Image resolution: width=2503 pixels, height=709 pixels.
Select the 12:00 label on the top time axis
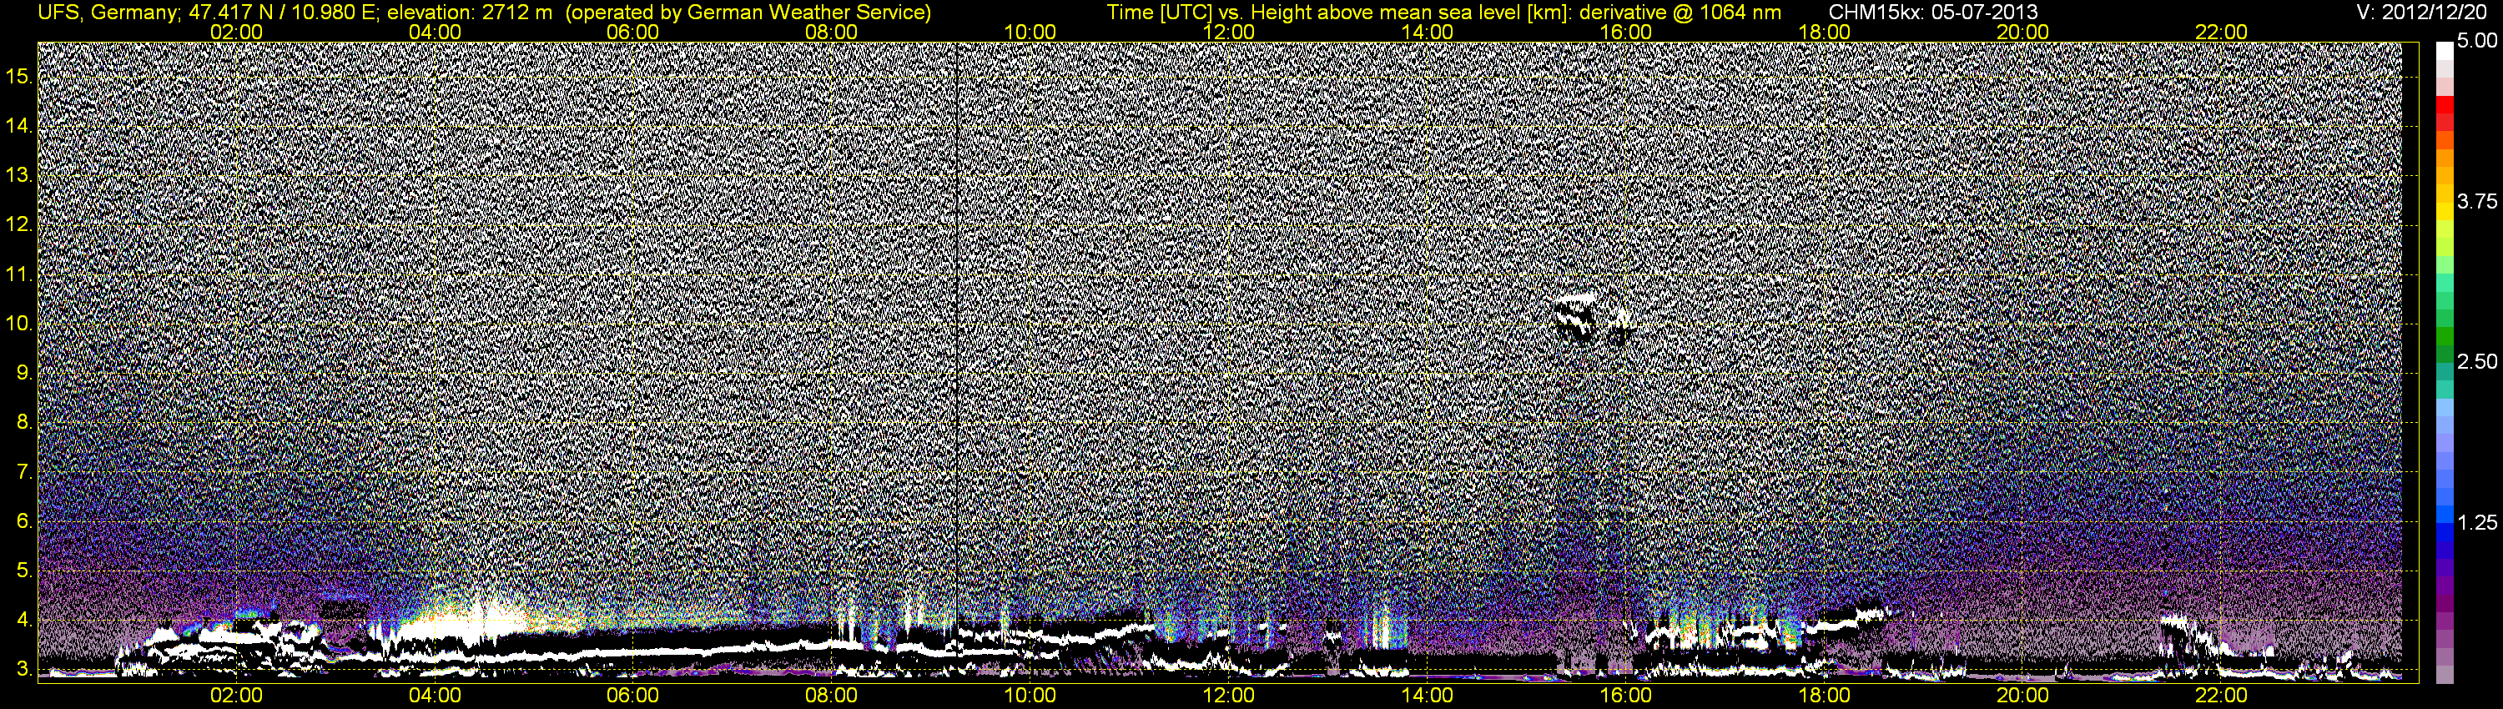[1228, 32]
